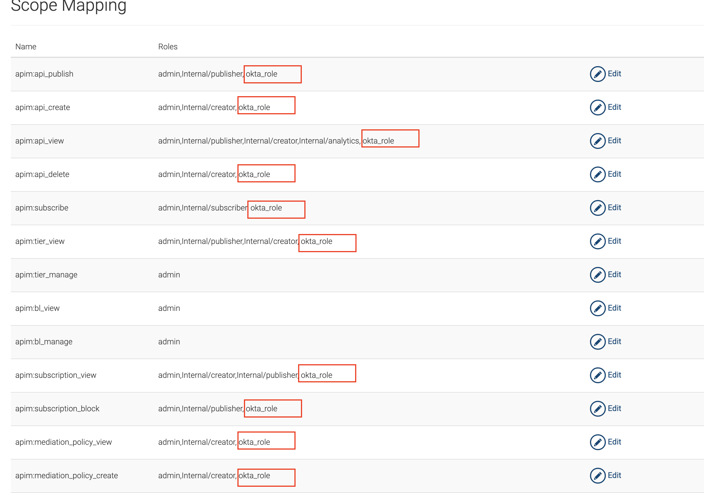Click the pencil edit icon for apim:subscribe
Image resolution: width=704 pixels, height=493 pixels.
pos(598,208)
